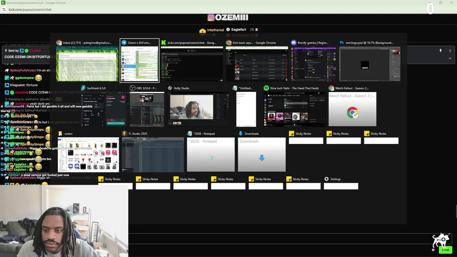Click the 'FL Studio 2025' title text
The image size is (457, 257).
[138, 133]
